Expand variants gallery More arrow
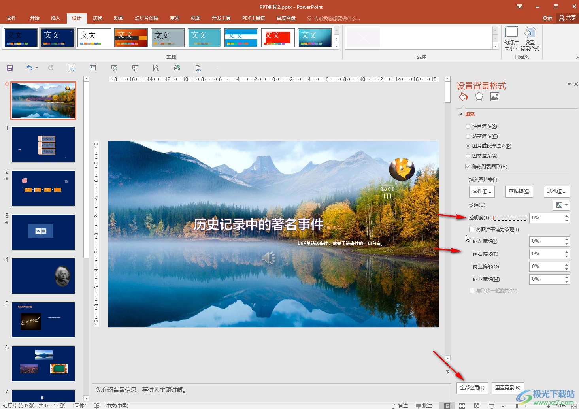 tap(496, 46)
